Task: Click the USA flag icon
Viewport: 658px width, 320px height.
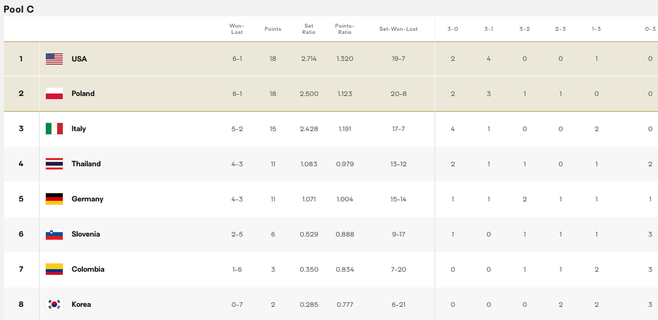Action: pos(54,59)
